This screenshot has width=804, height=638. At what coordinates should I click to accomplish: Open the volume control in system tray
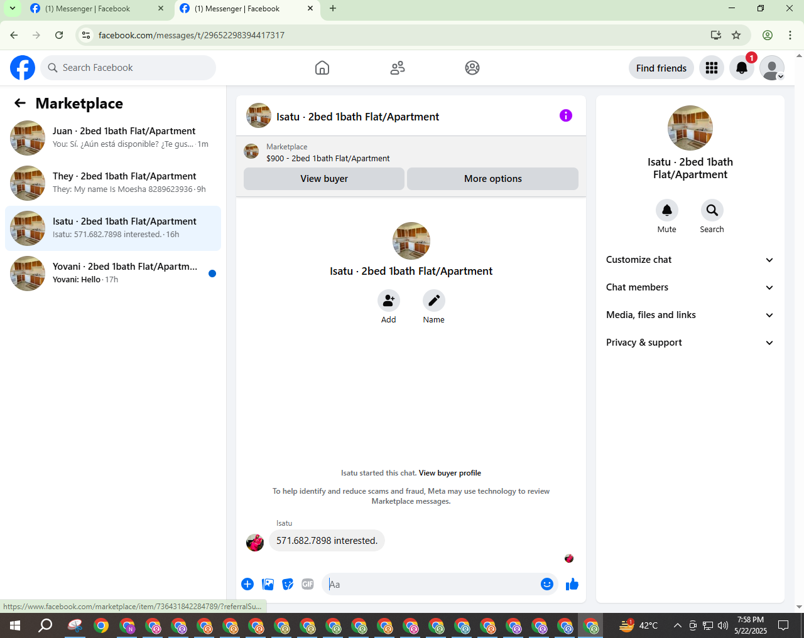point(723,625)
